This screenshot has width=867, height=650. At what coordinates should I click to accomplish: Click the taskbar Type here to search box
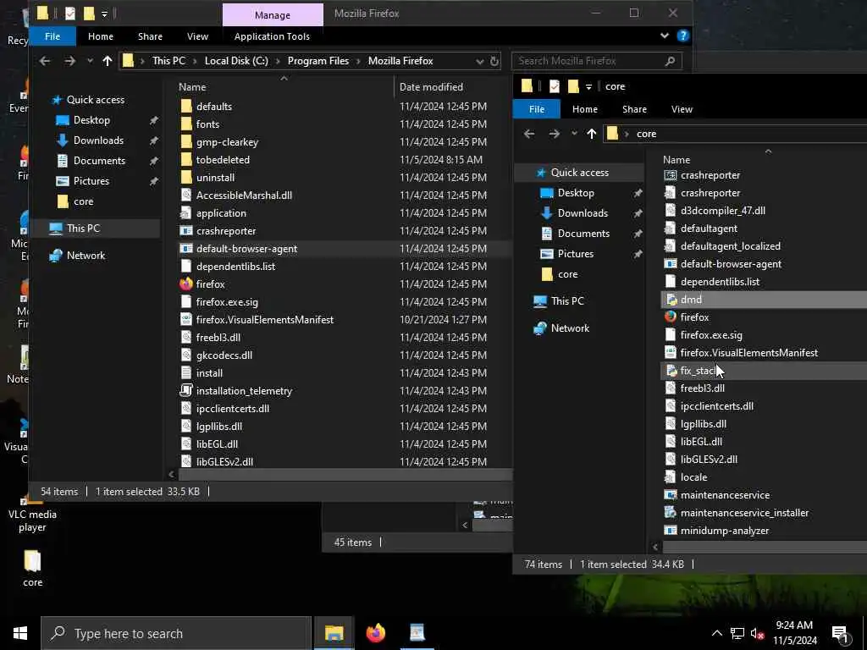tap(176, 633)
